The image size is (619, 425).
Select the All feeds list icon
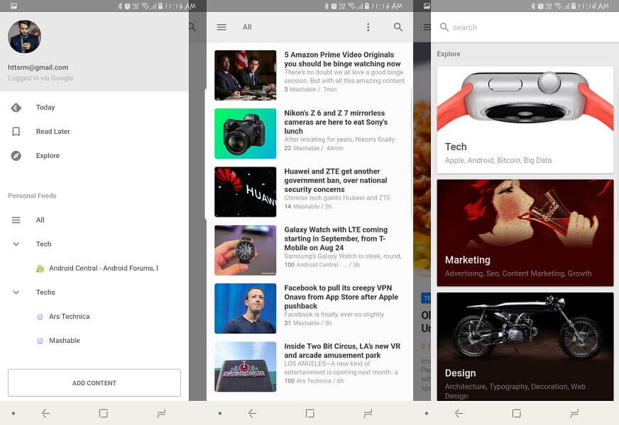pyautogui.click(x=16, y=220)
